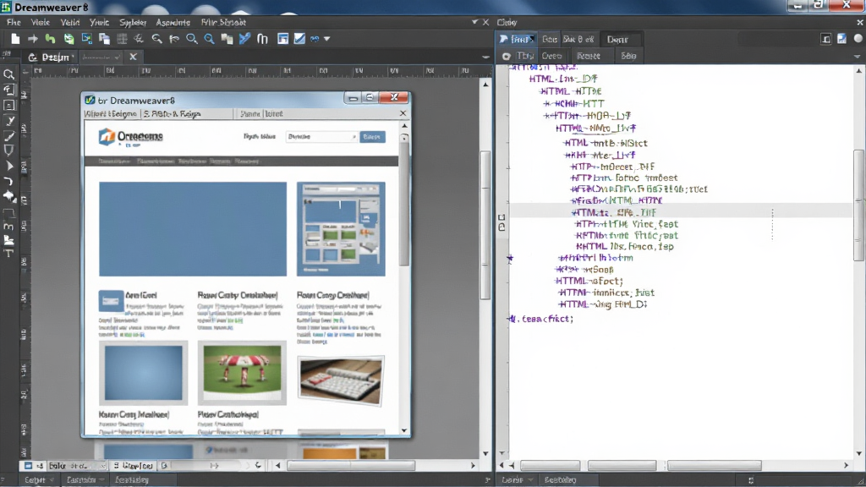Screen dimensions: 866x487
Task: Click the arch-shaped toolbar icon
Action: pos(262,39)
